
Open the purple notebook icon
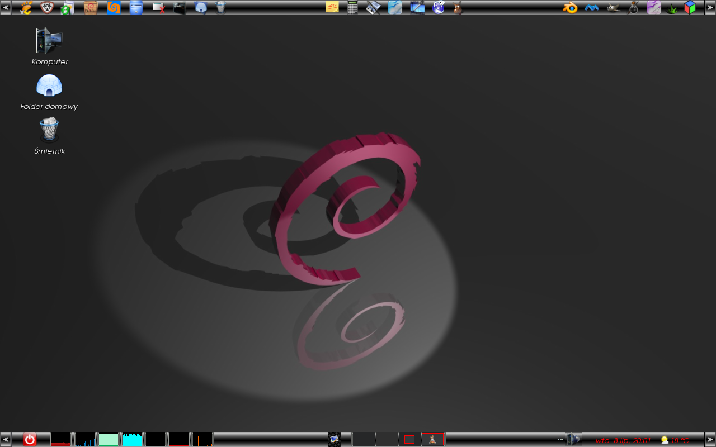click(x=654, y=7)
